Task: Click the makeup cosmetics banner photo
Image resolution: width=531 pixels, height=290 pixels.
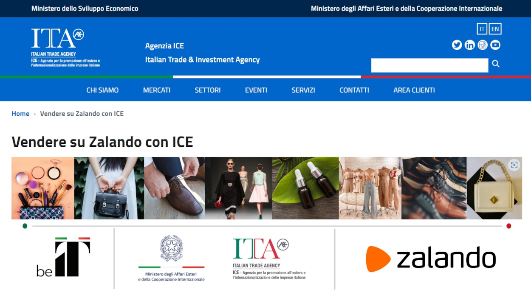Action: tap(43, 188)
